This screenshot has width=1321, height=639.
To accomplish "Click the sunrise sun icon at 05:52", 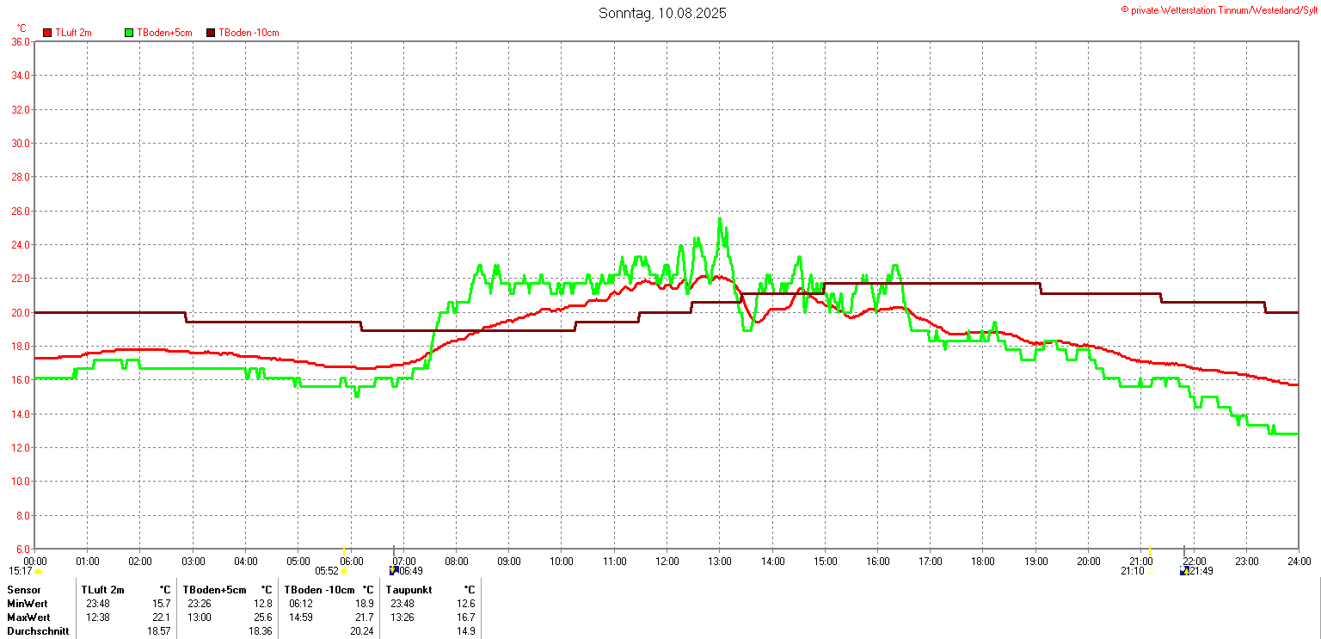I will click(344, 571).
